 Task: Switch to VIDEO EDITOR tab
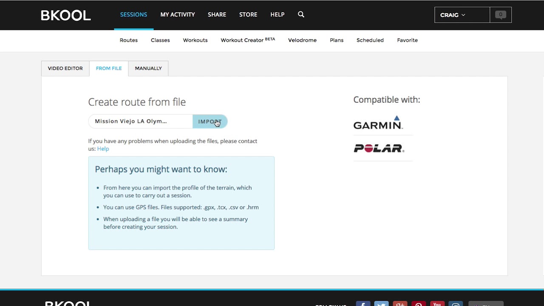click(65, 68)
